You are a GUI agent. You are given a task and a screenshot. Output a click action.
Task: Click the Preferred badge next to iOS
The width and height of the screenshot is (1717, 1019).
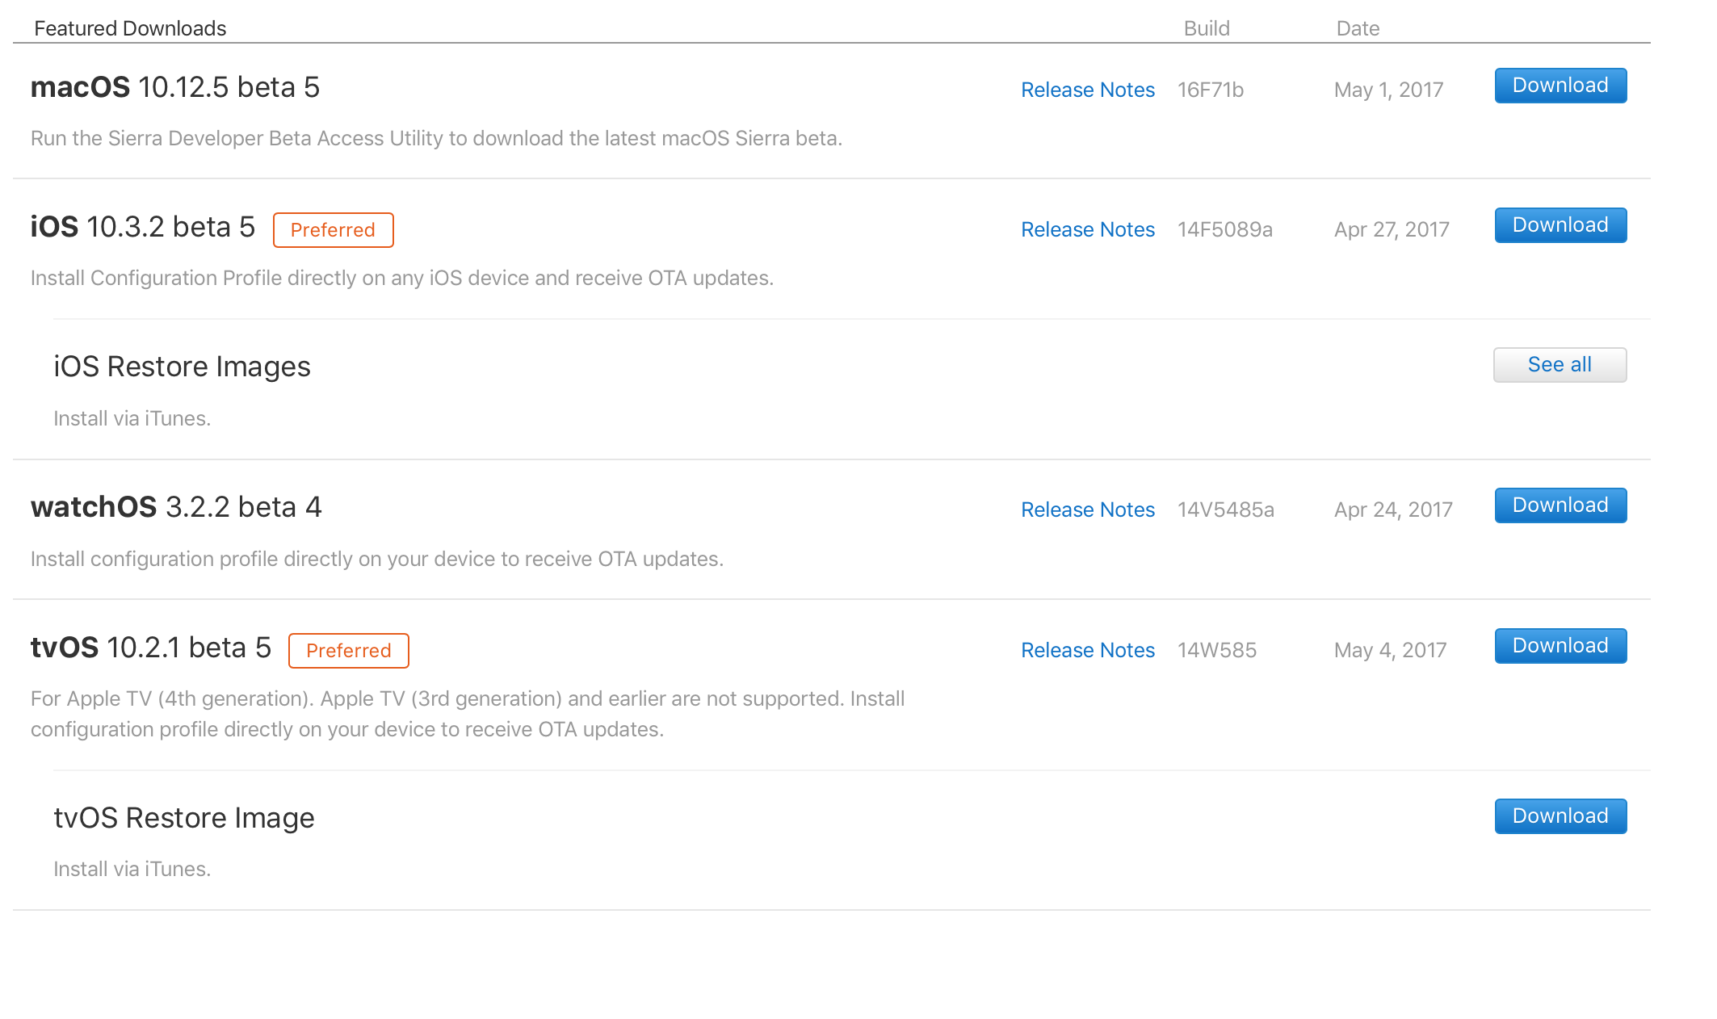(x=333, y=230)
